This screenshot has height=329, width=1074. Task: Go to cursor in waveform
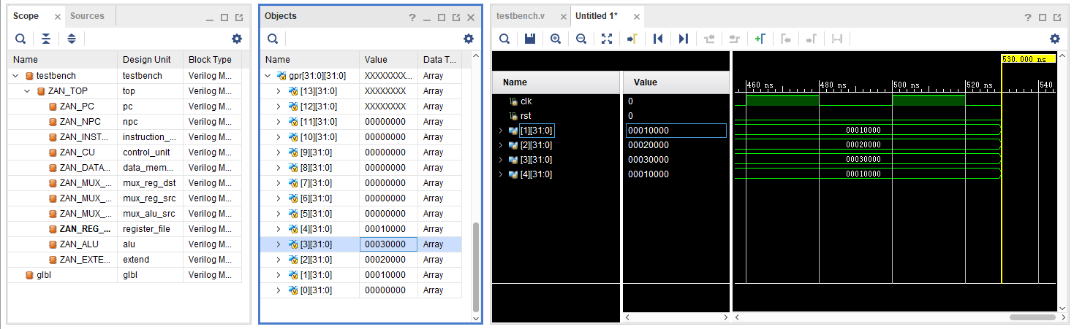[632, 39]
